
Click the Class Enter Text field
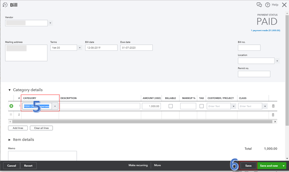(250, 106)
